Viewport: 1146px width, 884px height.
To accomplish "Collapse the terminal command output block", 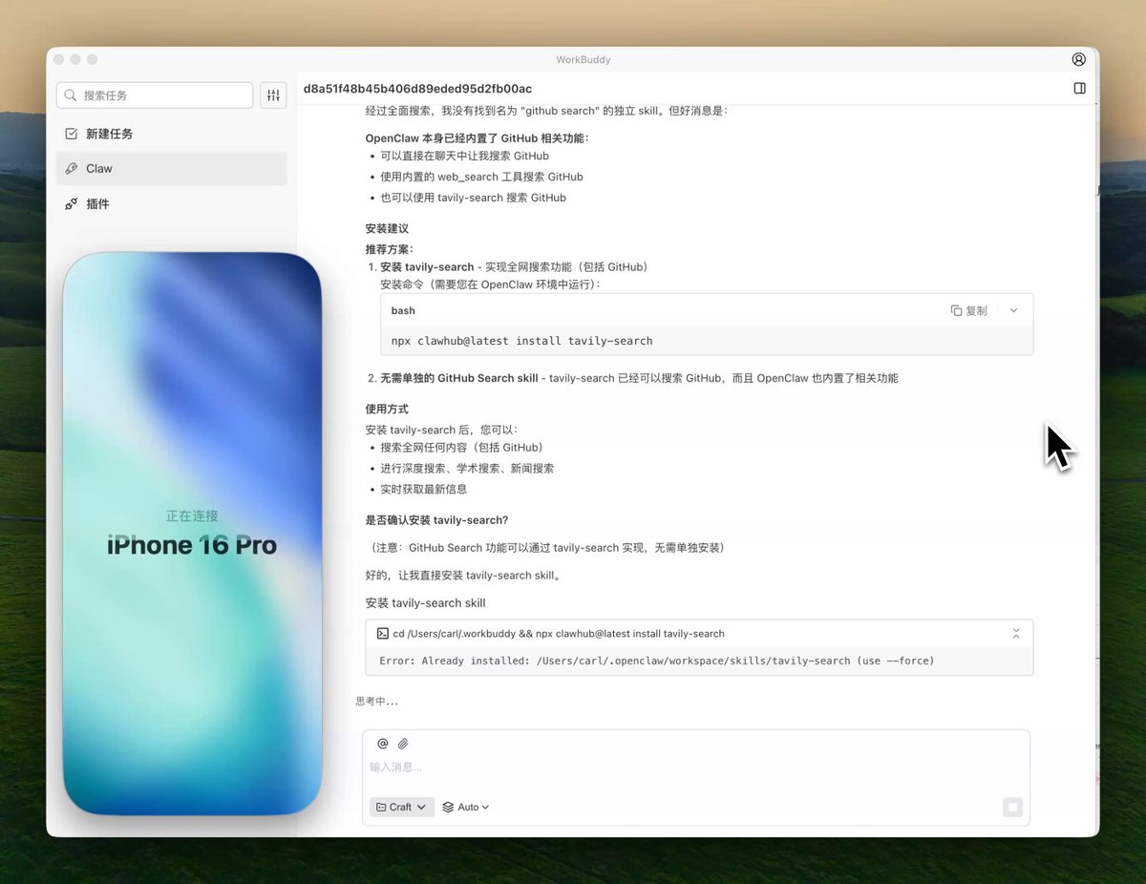I will tap(1016, 634).
